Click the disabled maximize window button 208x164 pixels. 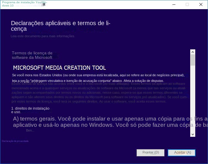pyautogui.click(x=187, y=5)
